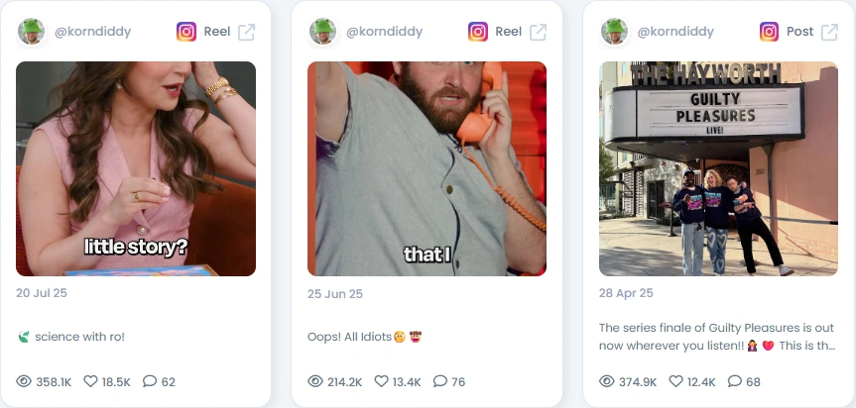Screen dimensions: 856x408
Task: Click Instagram icon on the 25 Jun 25 card
Action: tap(478, 32)
